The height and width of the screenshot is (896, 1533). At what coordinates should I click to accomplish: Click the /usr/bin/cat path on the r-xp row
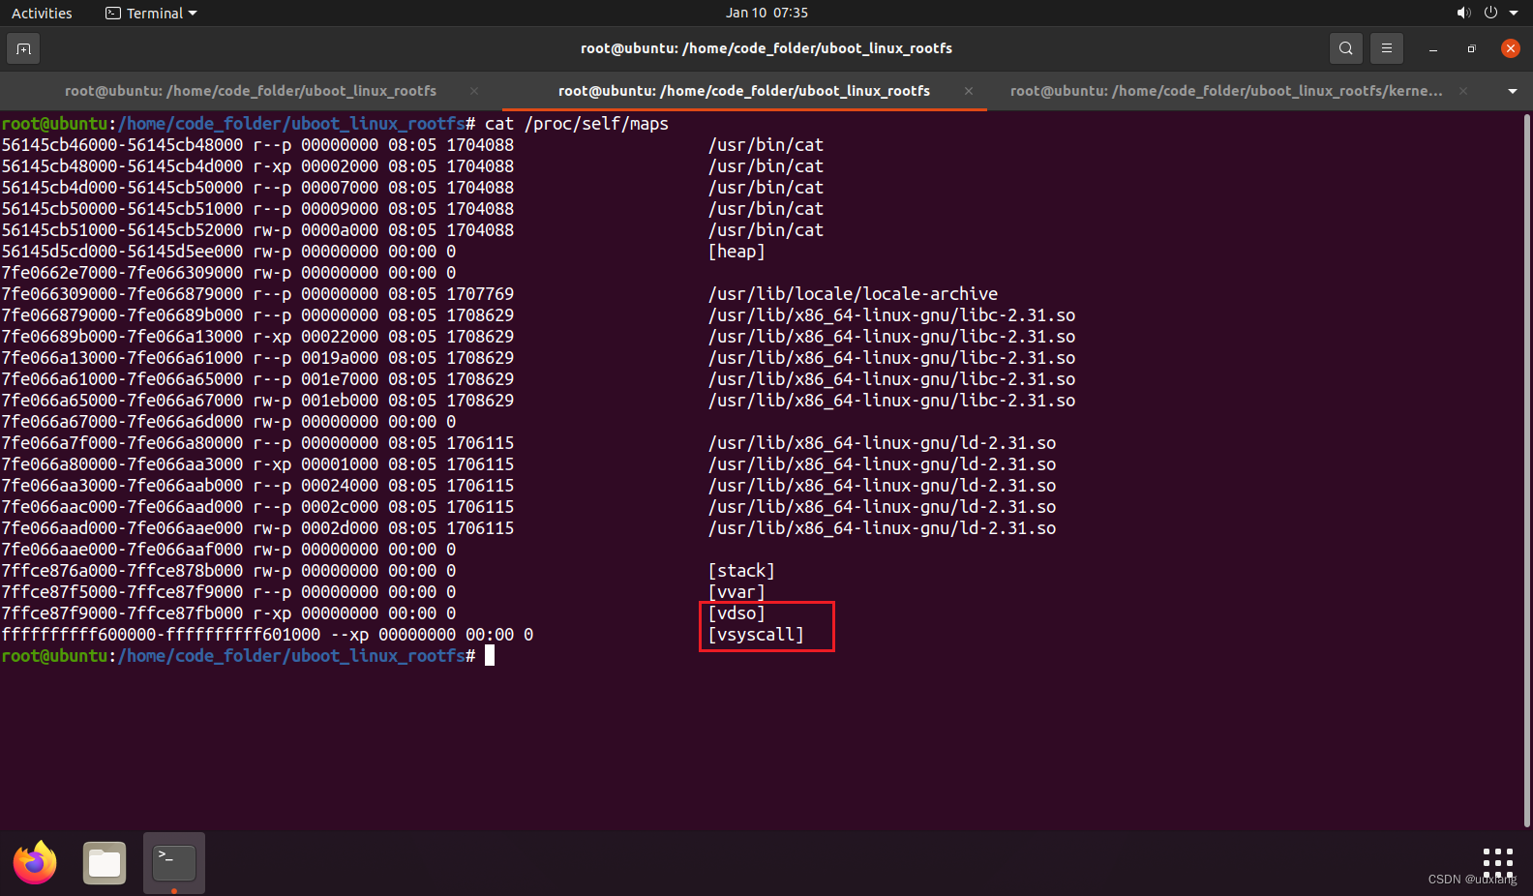pos(766,166)
